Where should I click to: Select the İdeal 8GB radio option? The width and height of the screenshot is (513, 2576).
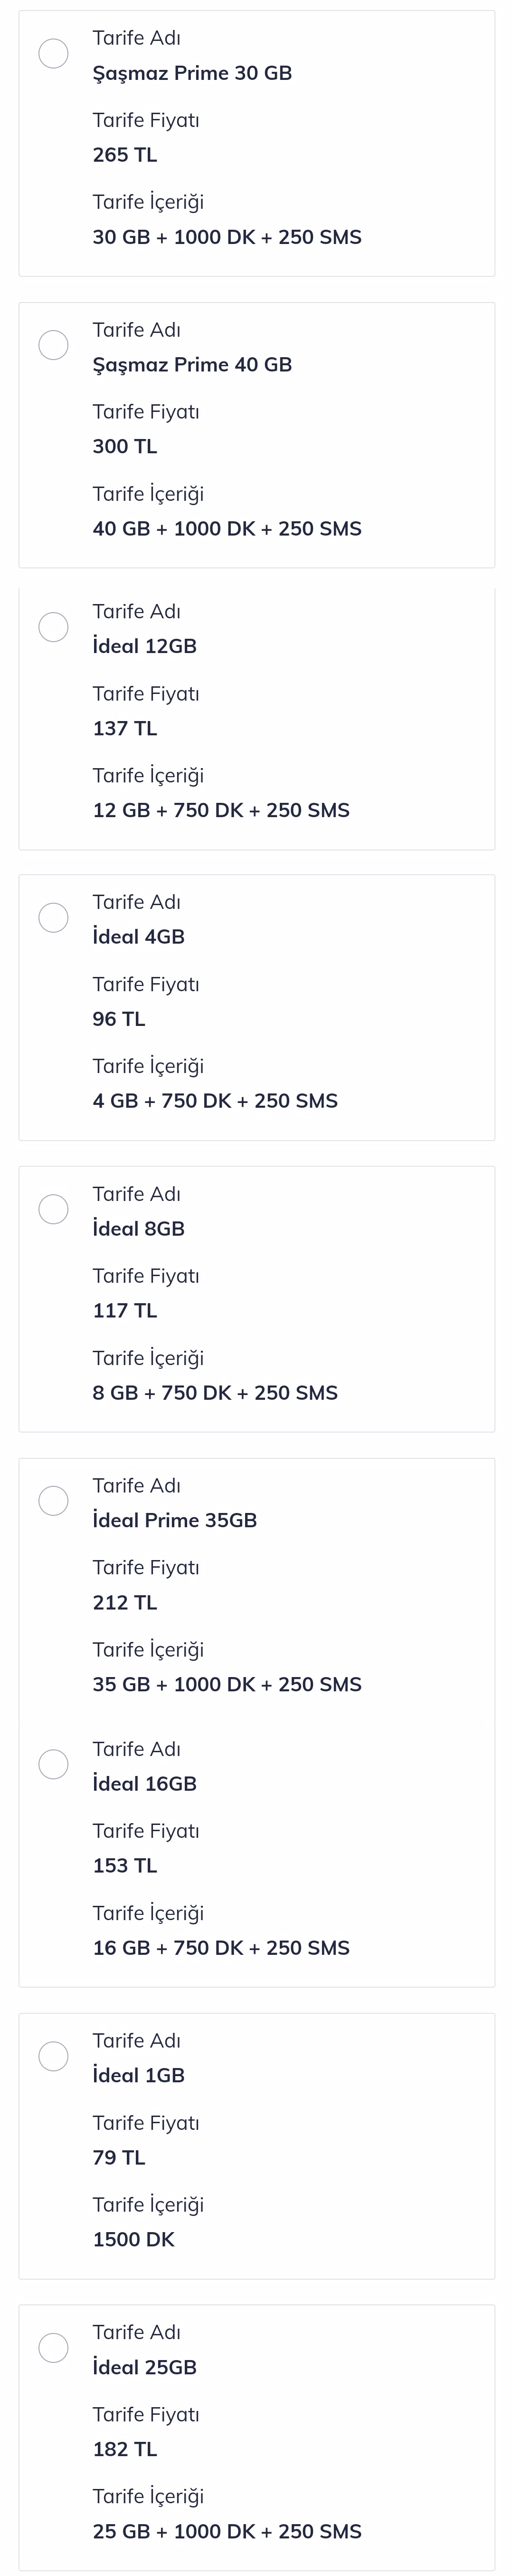click(53, 1209)
